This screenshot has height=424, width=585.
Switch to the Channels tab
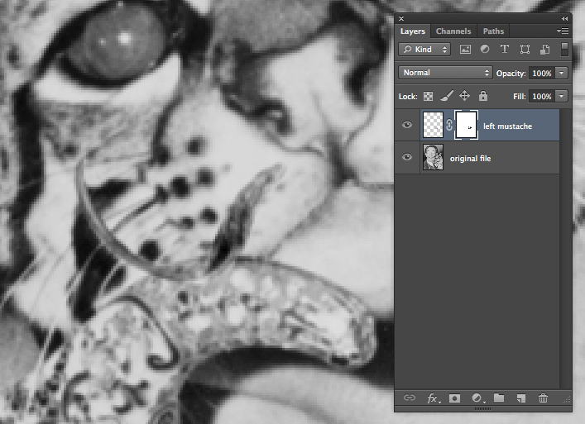tap(453, 31)
